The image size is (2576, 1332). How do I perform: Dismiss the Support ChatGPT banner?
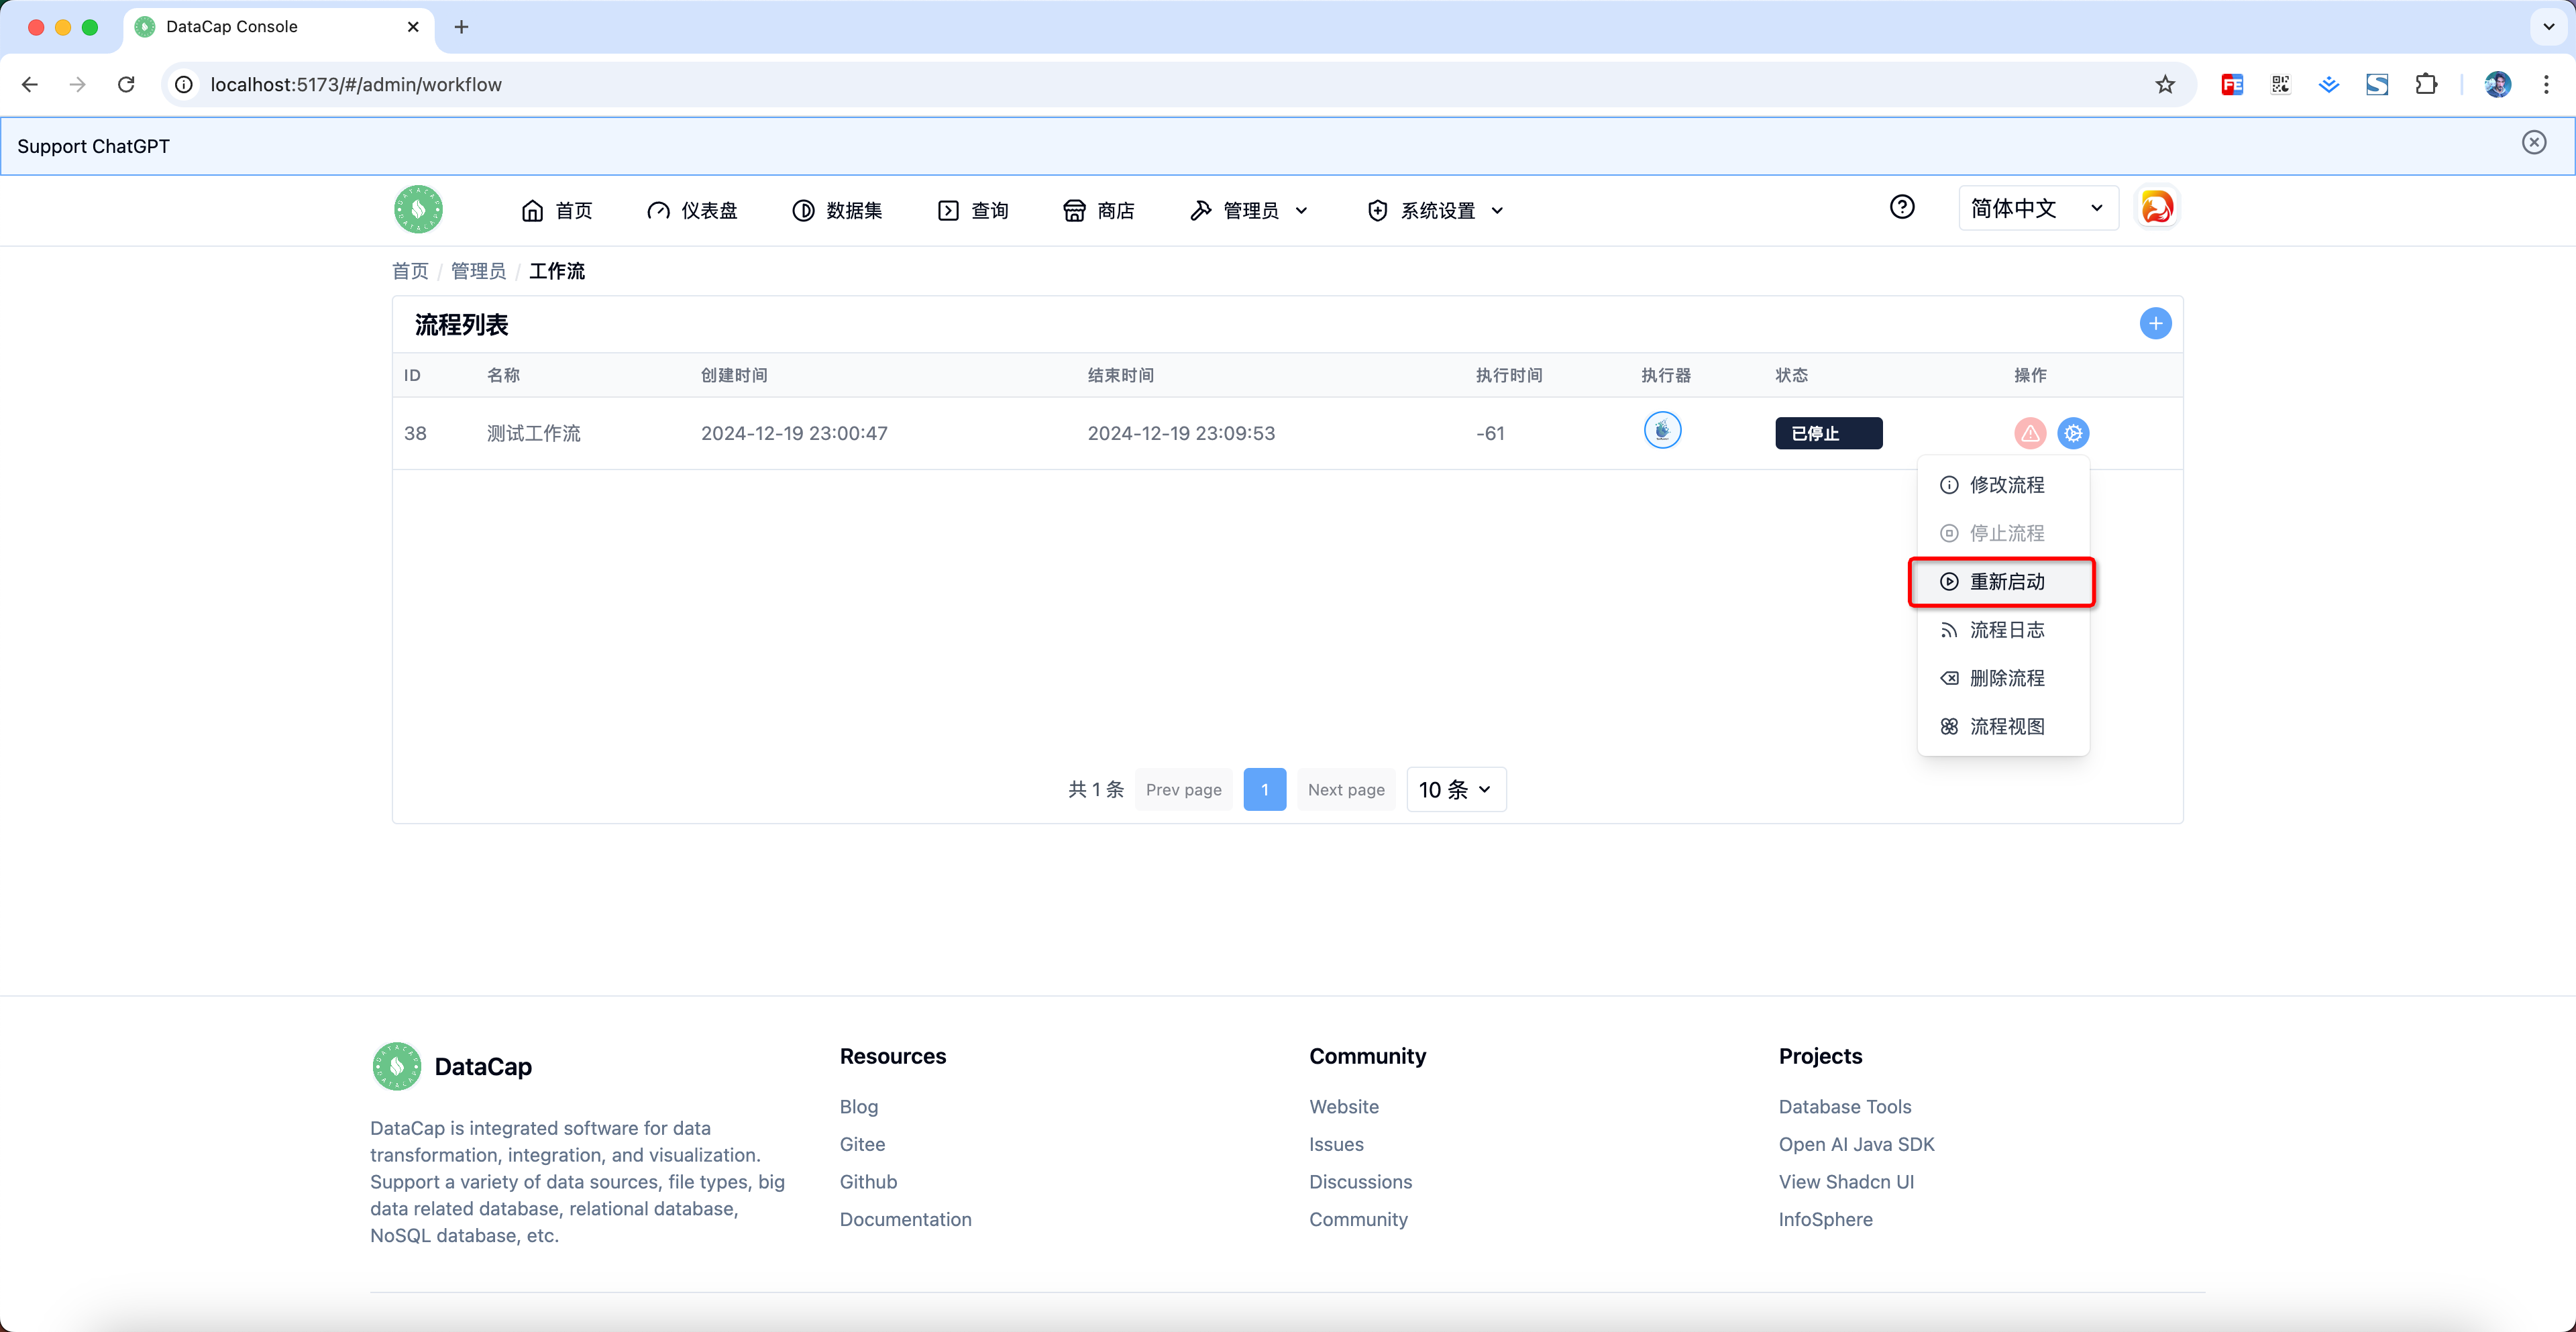tap(2533, 143)
